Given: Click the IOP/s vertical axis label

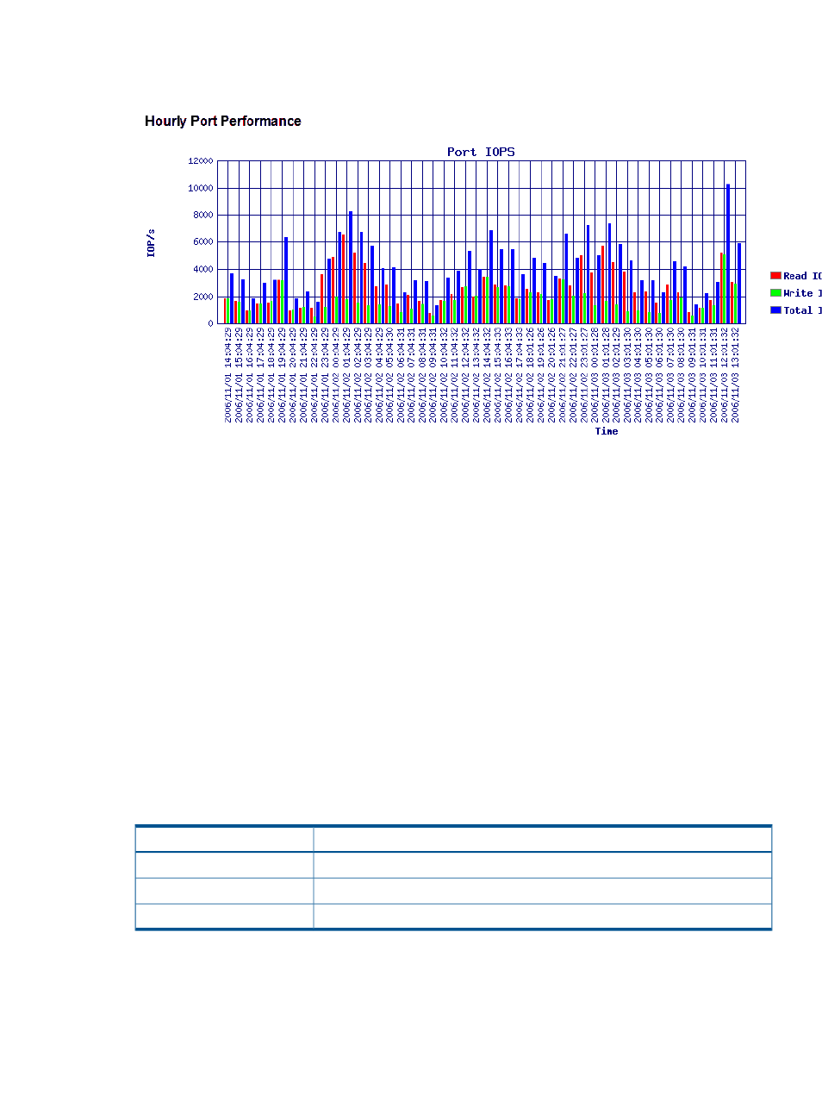Looking at the screenshot, I should point(151,242).
